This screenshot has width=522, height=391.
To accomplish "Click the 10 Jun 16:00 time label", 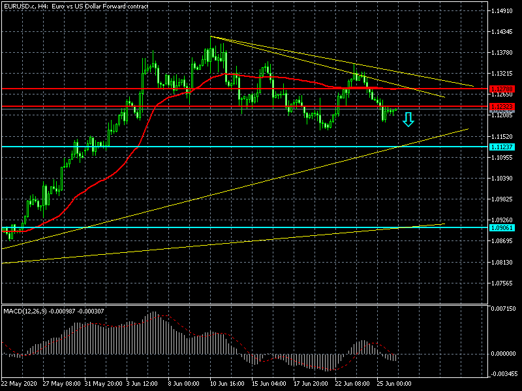I will click(x=226, y=384).
